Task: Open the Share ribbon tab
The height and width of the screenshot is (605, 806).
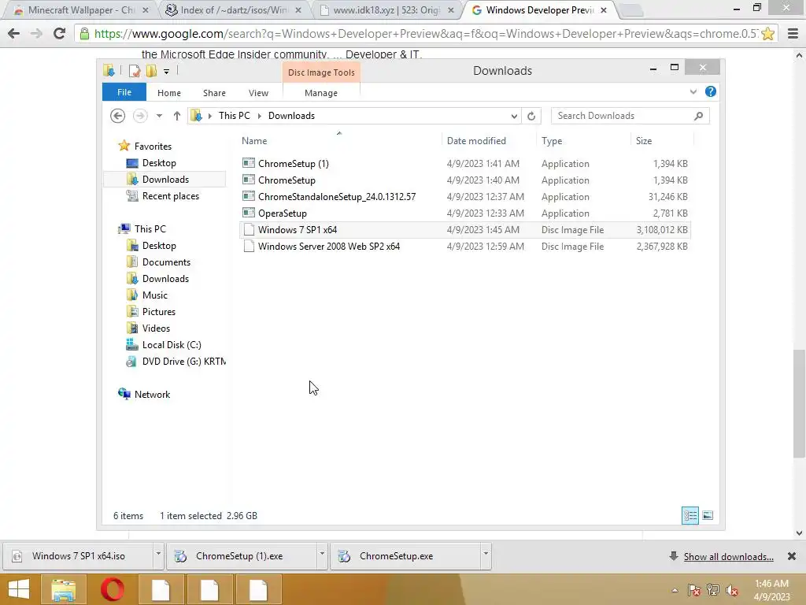Action: pos(214,93)
